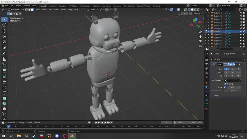This screenshot has width=247, height=139.
Task: Click the zoom magnifier viewport gizmo
Action: [200, 32]
